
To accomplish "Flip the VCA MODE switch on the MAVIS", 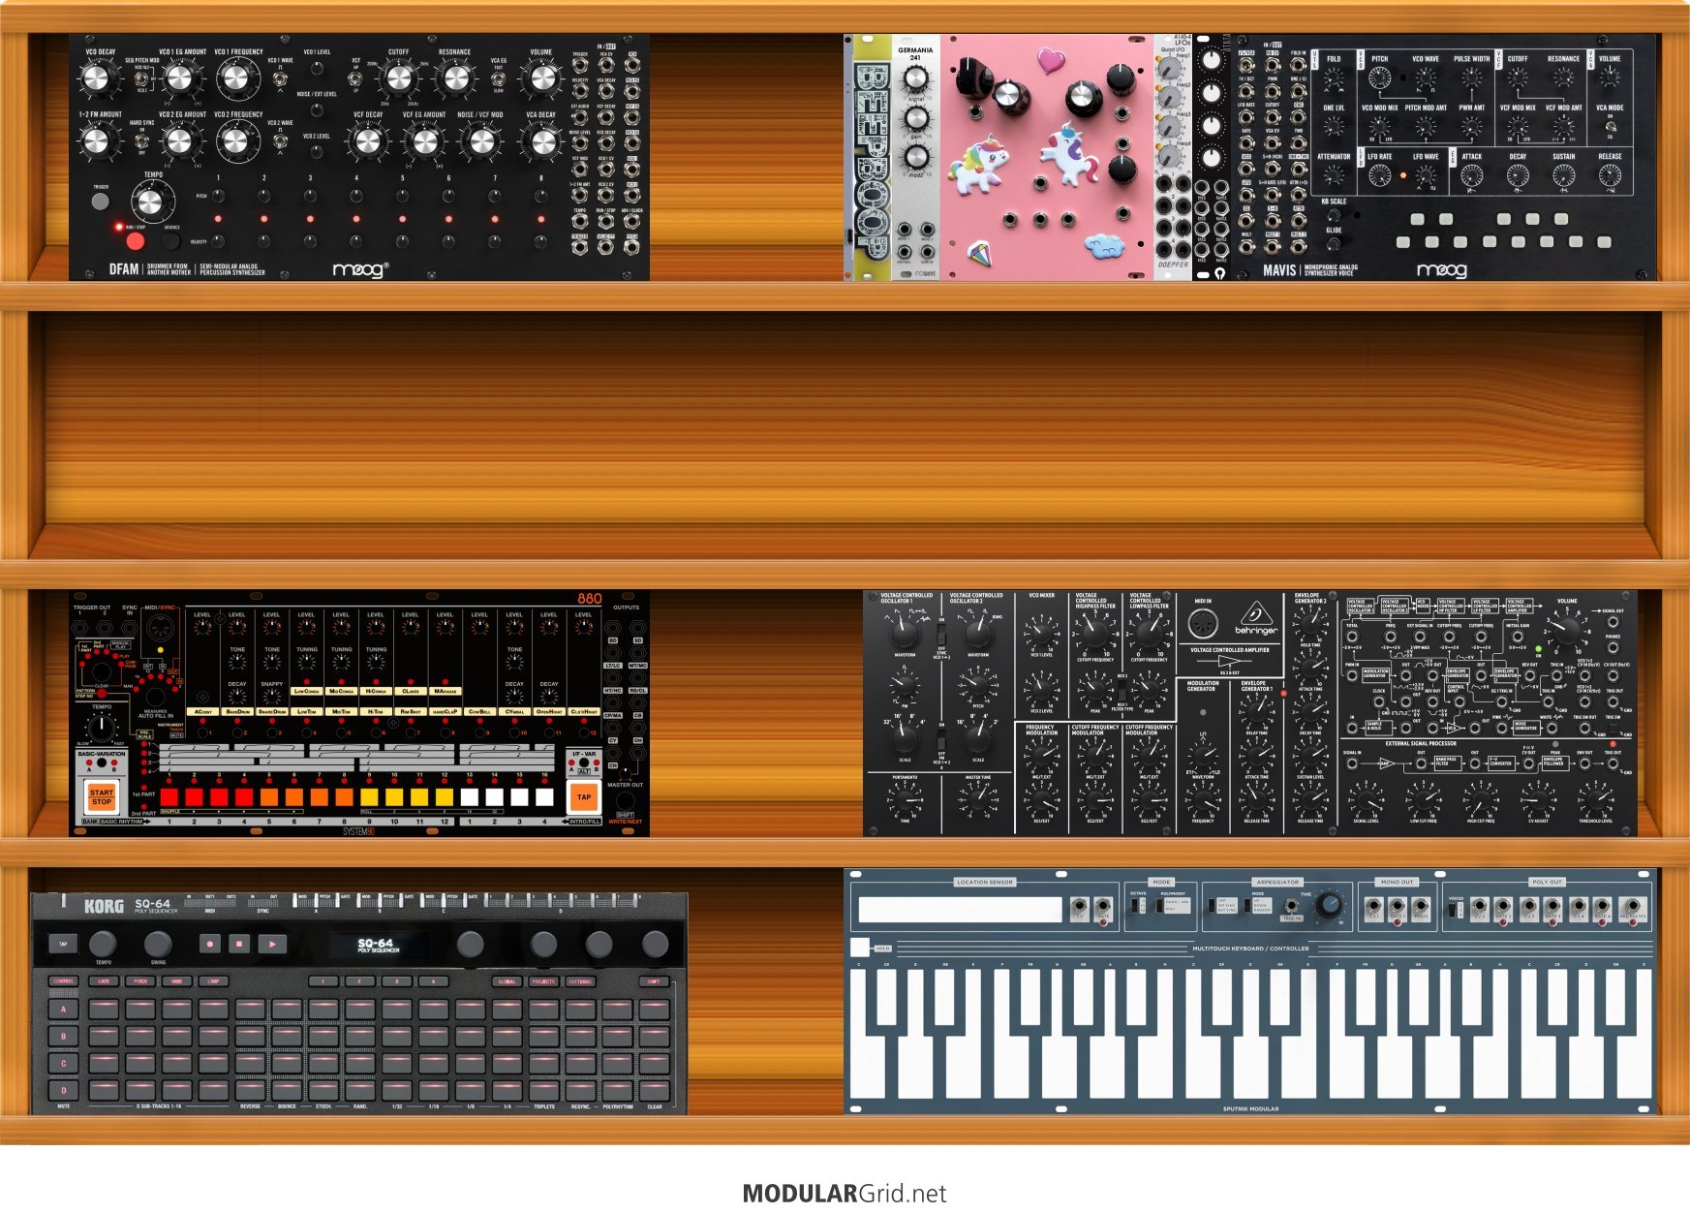I will point(1610,125).
